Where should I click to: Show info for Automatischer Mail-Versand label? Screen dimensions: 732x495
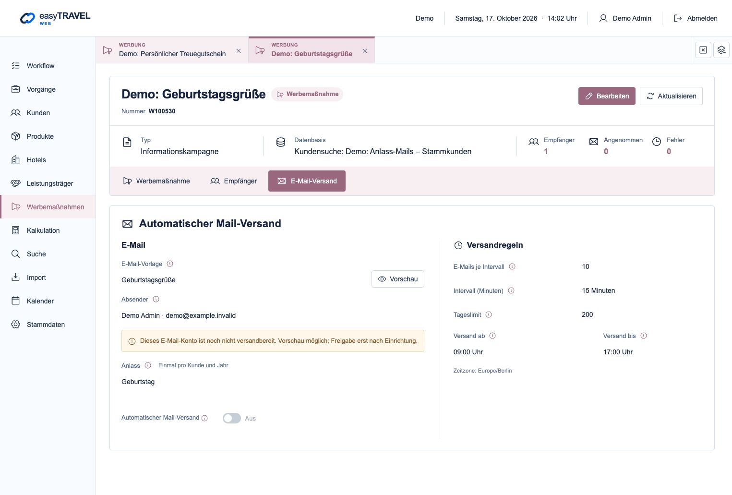click(204, 418)
